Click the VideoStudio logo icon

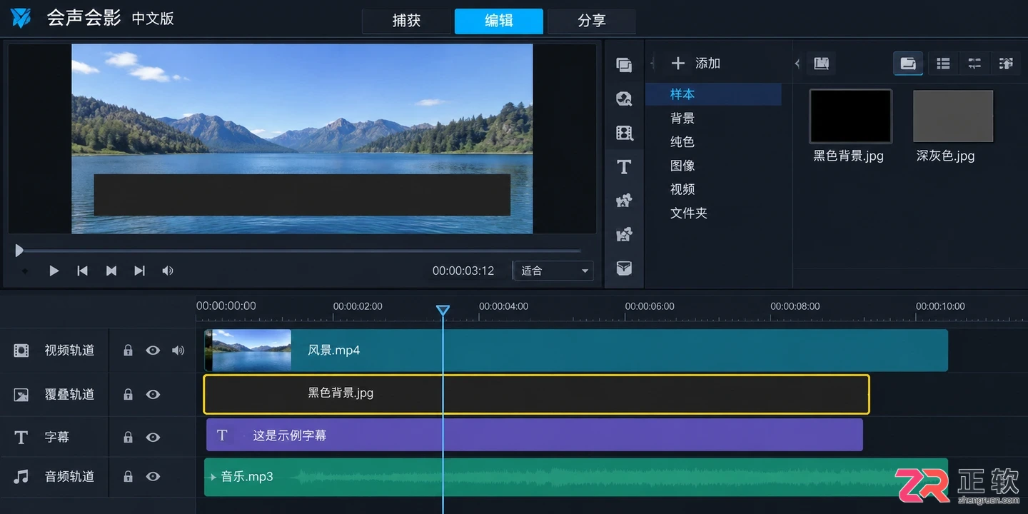pos(21,18)
